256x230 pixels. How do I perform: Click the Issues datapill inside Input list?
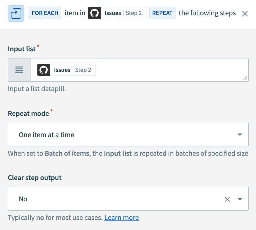tap(66, 70)
